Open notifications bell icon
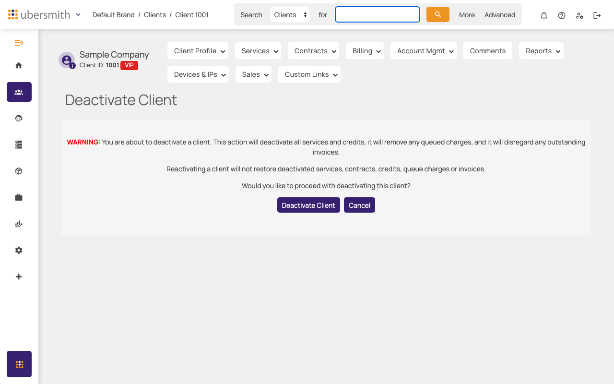614x384 pixels. 544,15
